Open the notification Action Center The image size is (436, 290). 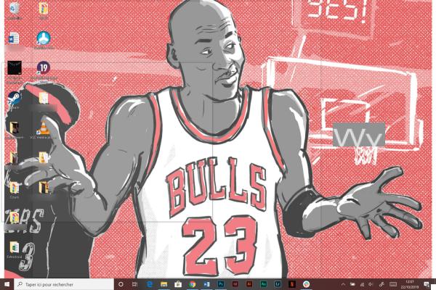point(427,284)
